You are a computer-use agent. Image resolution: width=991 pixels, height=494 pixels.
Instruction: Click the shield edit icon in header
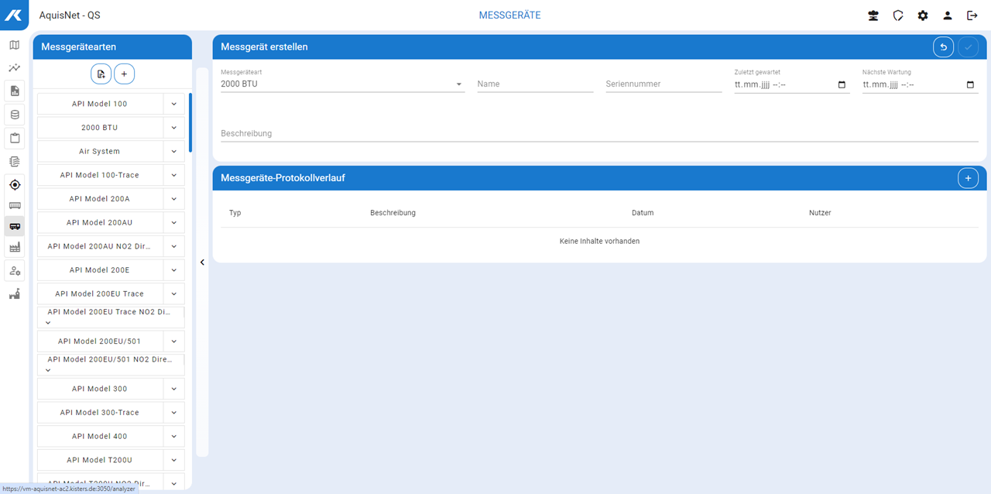click(x=898, y=15)
